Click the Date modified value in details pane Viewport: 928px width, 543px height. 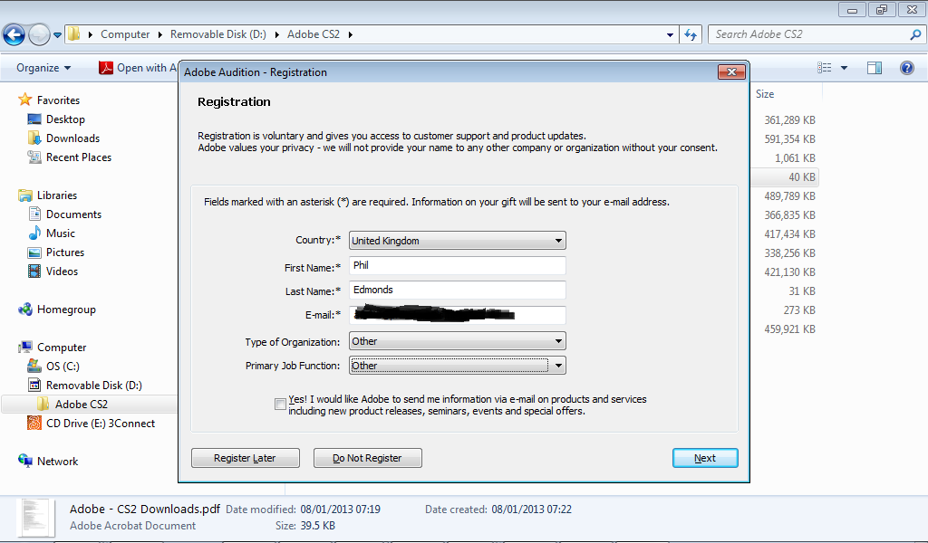point(341,510)
